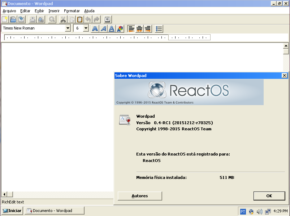Toggle center alignment

coord(139,28)
